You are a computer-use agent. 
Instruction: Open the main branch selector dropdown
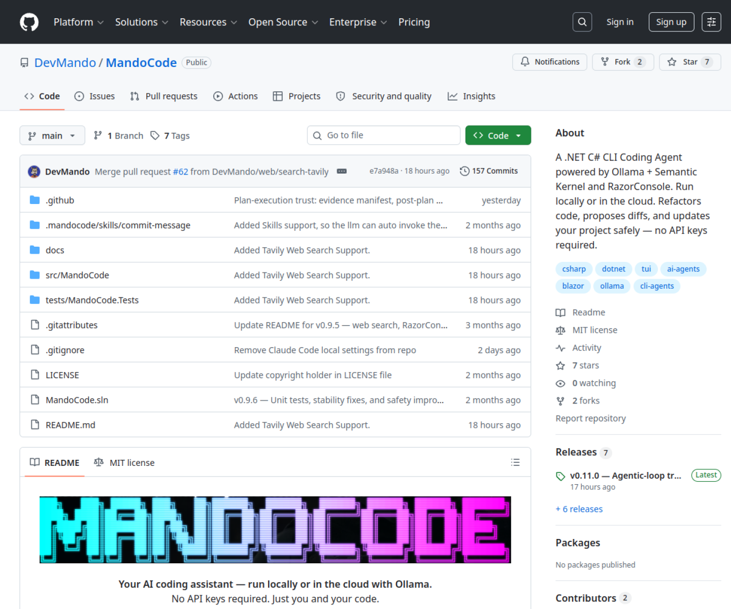coord(52,136)
